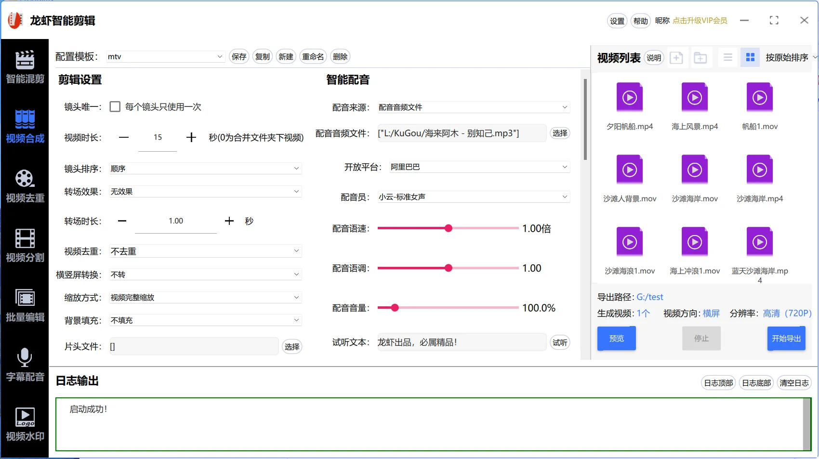Select the 蓝天沙滩海岸.mp4 video thumbnail
819x459 pixels.
pos(760,242)
